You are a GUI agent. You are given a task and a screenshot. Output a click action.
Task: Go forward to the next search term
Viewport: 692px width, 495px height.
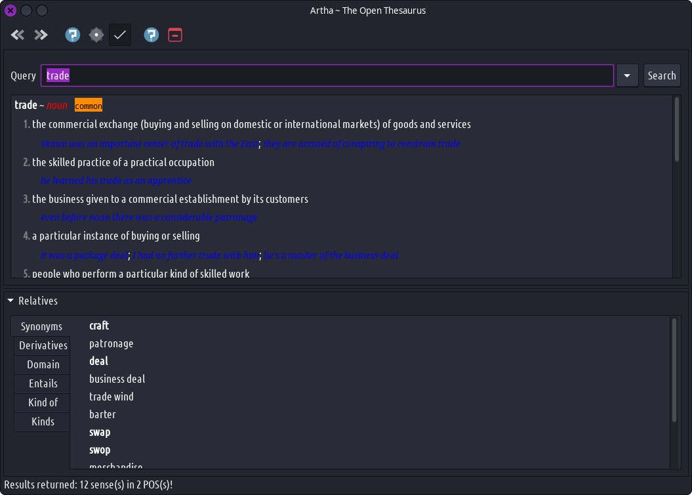click(x=41, y=35)
